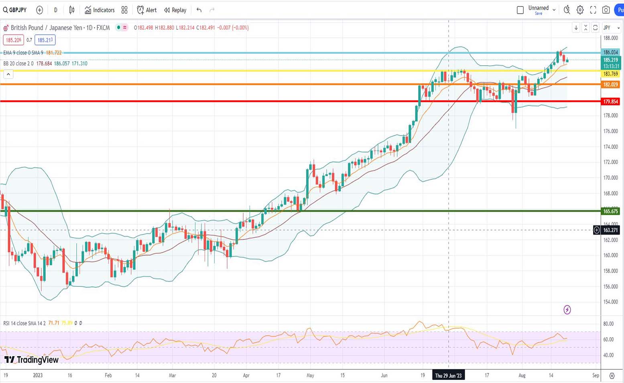Collapse the indicator legend with chevron
Viewport: 624px width, 383px height.
[8, 74]
